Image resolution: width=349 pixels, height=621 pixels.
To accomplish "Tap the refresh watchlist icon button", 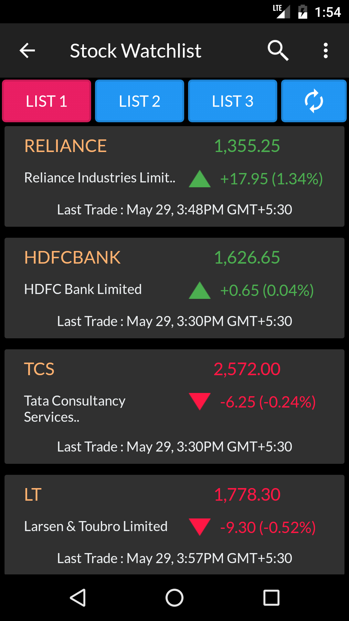I will 314,101.
